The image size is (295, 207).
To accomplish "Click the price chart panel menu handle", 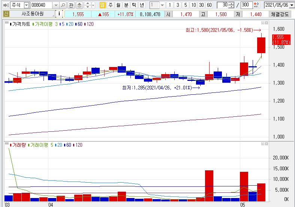I will click(x=7, y=23).
